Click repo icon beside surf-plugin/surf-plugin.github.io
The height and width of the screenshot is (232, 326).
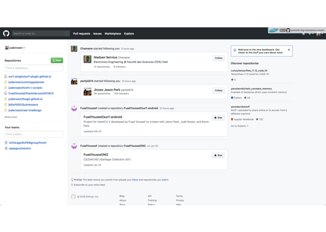tap(6, 77)
